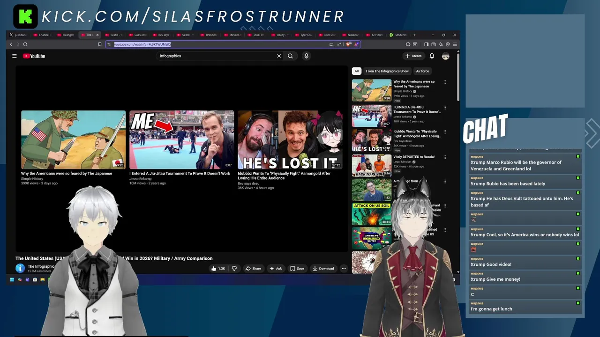Click chat message 'I'm gonna get lunch'
600x337 pixels.
pyautogui.click(x=491, y=309)
